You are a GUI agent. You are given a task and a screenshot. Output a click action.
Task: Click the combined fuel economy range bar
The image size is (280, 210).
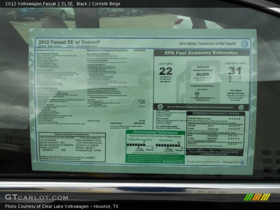pyautogui.click(x=203, y=98)
